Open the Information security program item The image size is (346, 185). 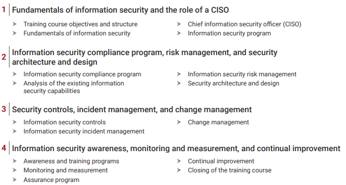point(229,33)
